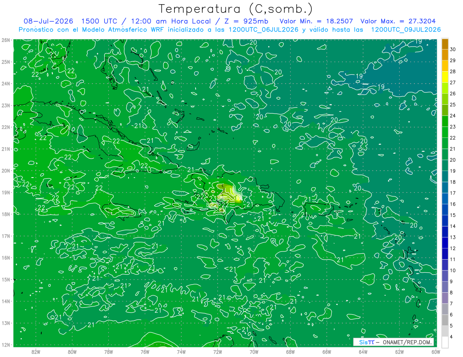
Task: Click latitude axis label '17N'
Action: [5, 236]
